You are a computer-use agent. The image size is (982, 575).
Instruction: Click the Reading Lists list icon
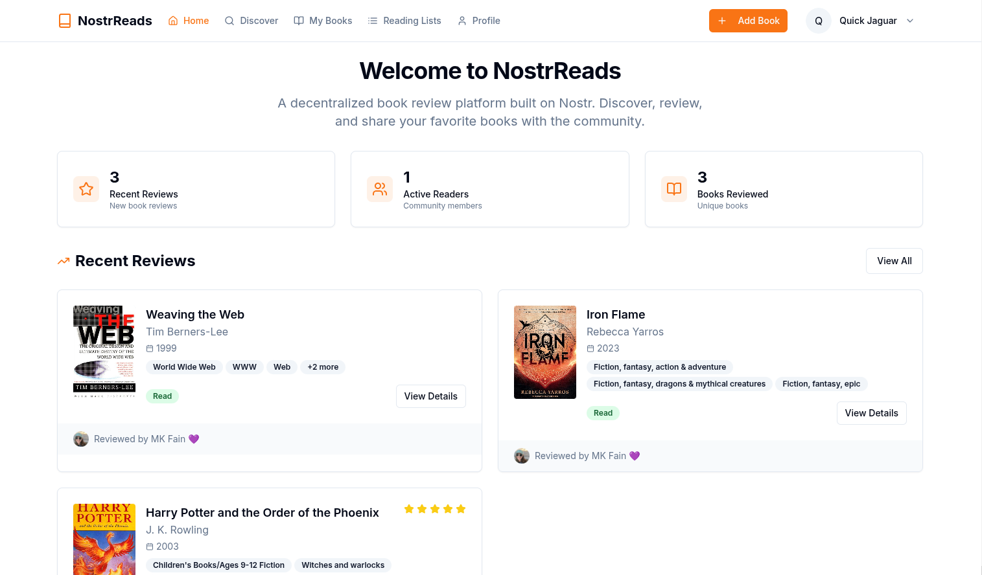[373, 21]
